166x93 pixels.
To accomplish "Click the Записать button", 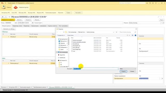I will pos(19,20).
